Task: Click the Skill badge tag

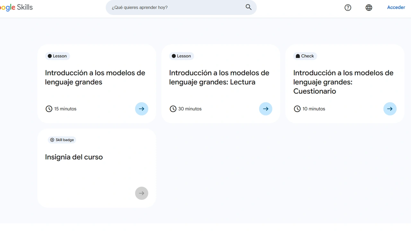Action: 62,140
